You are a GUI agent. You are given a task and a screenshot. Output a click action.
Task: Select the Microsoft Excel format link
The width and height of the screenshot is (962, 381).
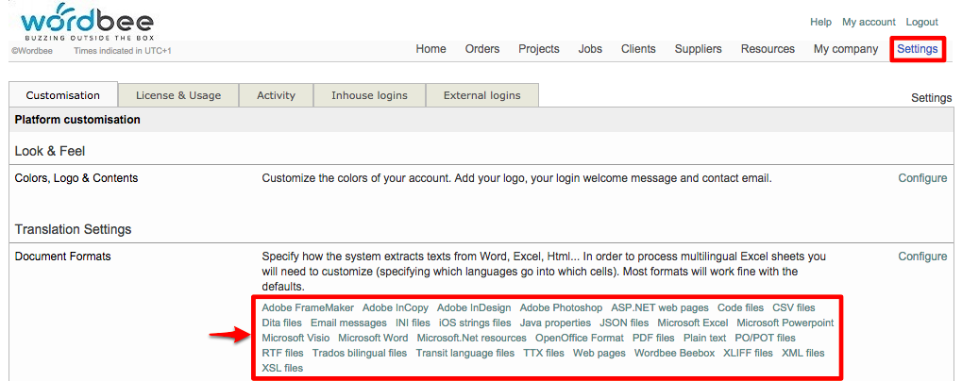pos(692,323)
